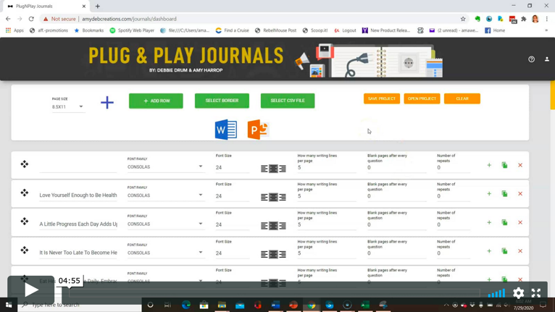
Task: Open the user account icon in header
Action: coord(547,59)
